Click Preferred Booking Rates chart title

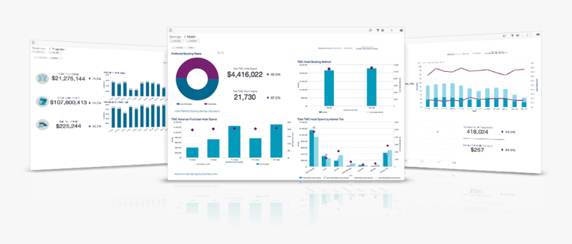pos(186,53)
